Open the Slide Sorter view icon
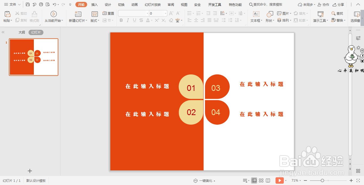 [261, 180]
